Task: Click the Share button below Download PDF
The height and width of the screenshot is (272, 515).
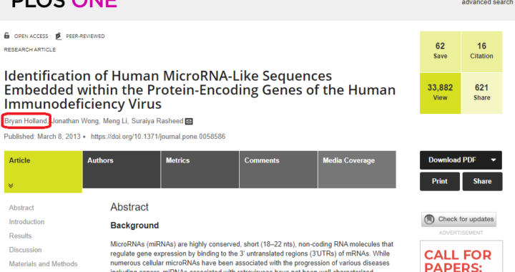Action: [x=483, y=181]
